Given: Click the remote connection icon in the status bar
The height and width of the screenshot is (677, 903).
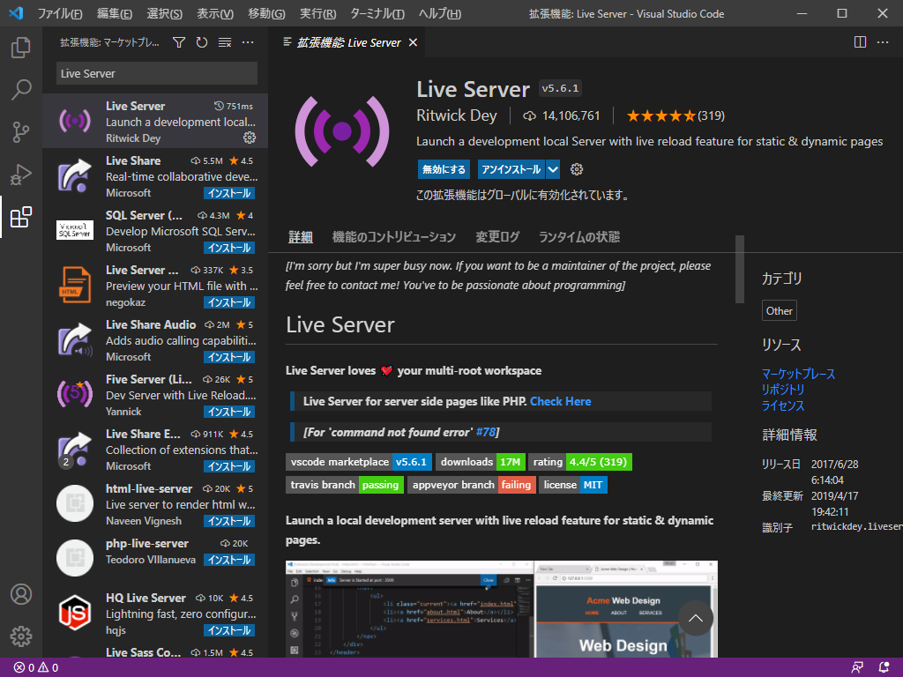Looking at the screenshot, I should click(856, 667).
